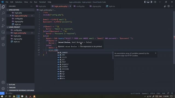Open the Explorer view in activity bar
The width and height of the screenshot is (175, 98).
[3, 7]
